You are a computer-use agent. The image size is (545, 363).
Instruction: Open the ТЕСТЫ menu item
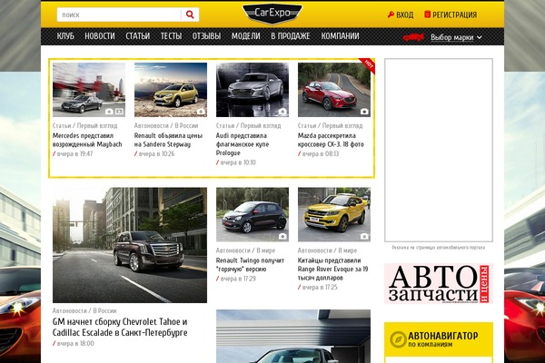[x=171, y=36]
